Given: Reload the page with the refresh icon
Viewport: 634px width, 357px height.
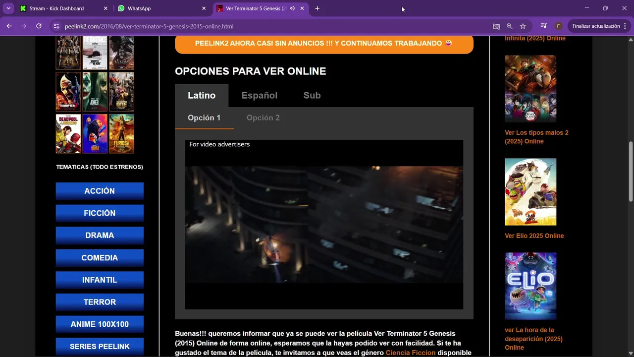Looking at the screenshot, I should click(39, 26).
